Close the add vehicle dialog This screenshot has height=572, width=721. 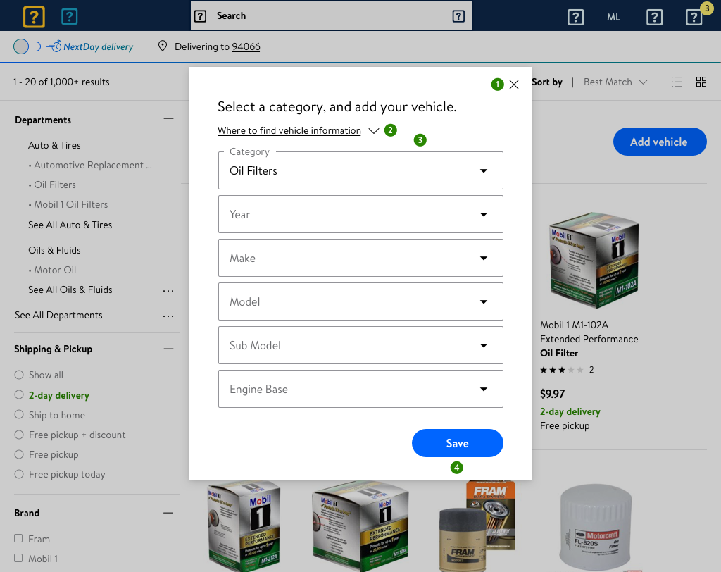click(513, 85)
